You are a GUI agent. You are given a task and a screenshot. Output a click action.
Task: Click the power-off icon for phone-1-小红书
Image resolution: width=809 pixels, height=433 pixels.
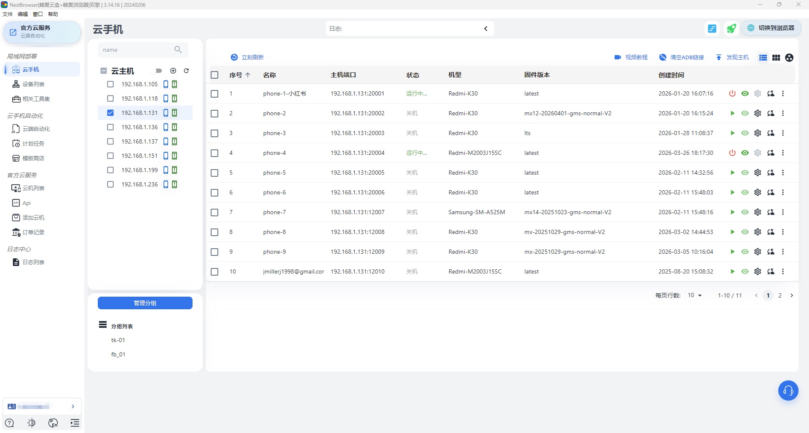pyautogui.click(x=732, y=93)
